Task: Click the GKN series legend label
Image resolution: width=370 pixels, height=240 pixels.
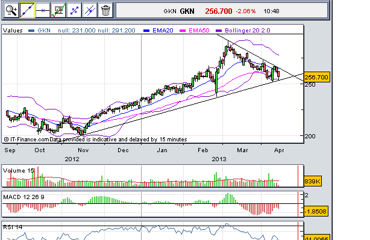Action: [39, 31]
